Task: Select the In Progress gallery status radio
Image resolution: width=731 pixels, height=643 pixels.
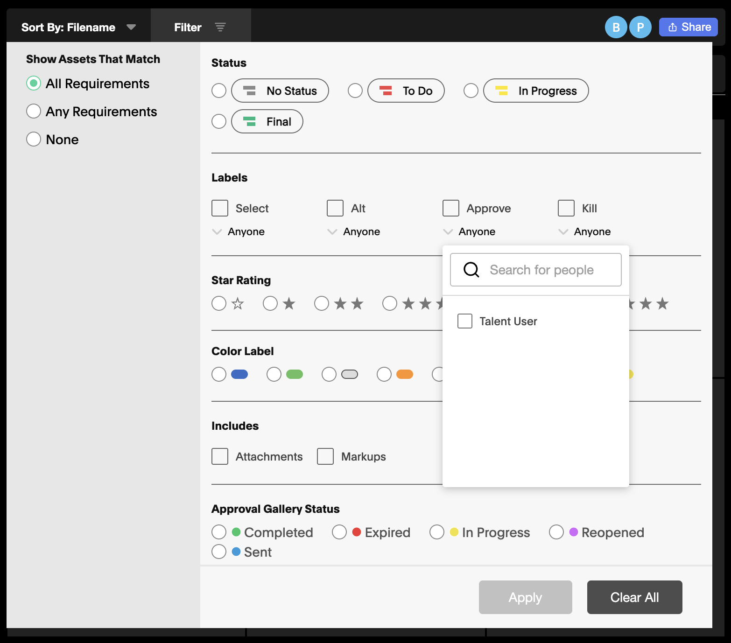Action: pos(437,532)
